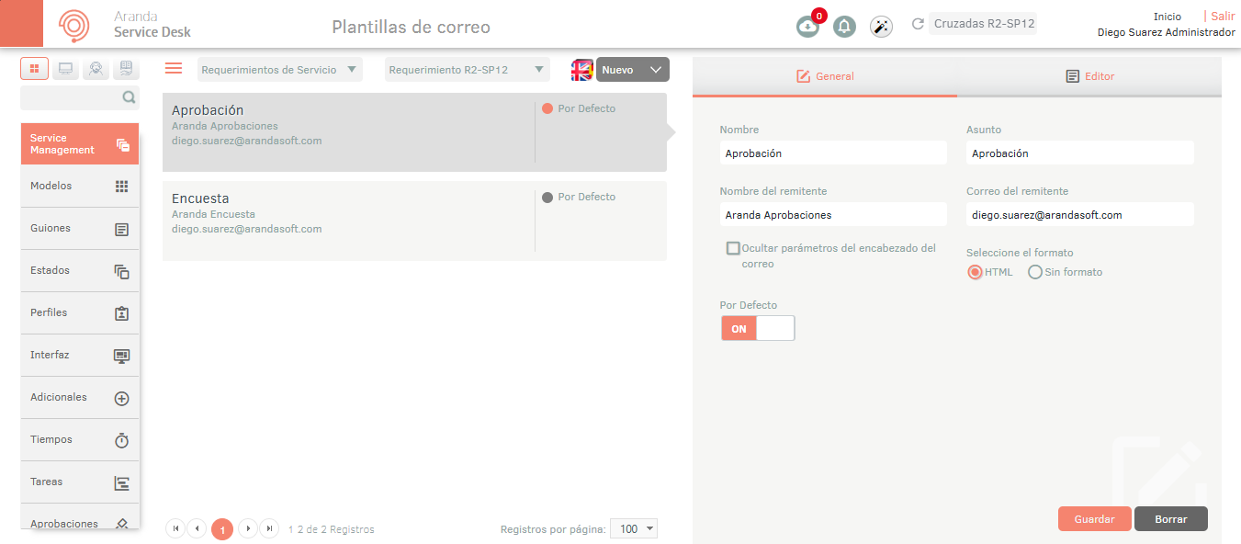Click the UK flag language icon

click(x=581, y=70)
